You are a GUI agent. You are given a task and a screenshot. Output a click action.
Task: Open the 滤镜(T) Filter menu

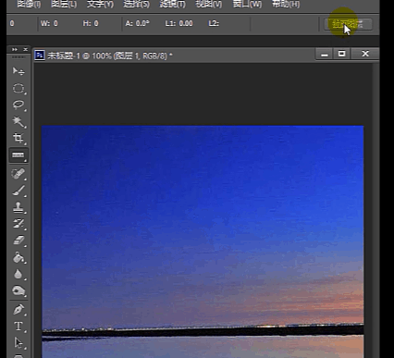point(173,5)
